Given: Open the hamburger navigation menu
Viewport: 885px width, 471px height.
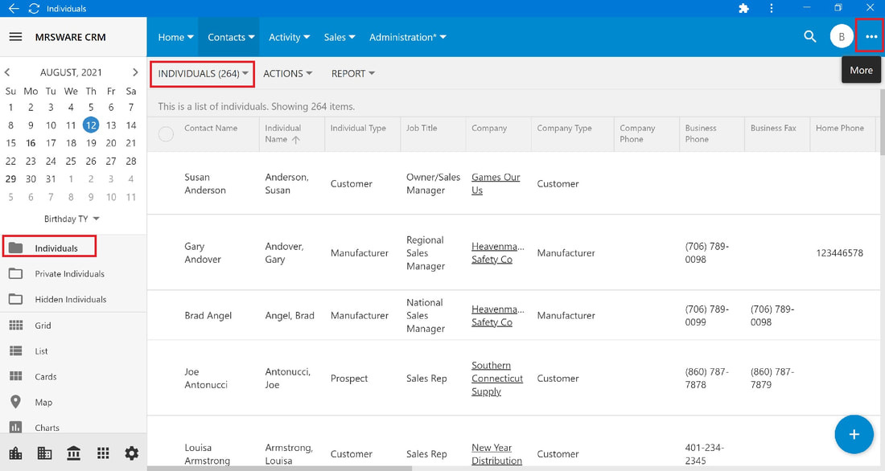Looking at the screenshot, I should [x=16, y=37].
